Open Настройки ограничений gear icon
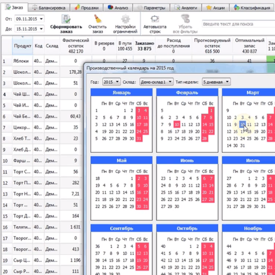This screenshot has height=275, width=275. pos(125,19)
